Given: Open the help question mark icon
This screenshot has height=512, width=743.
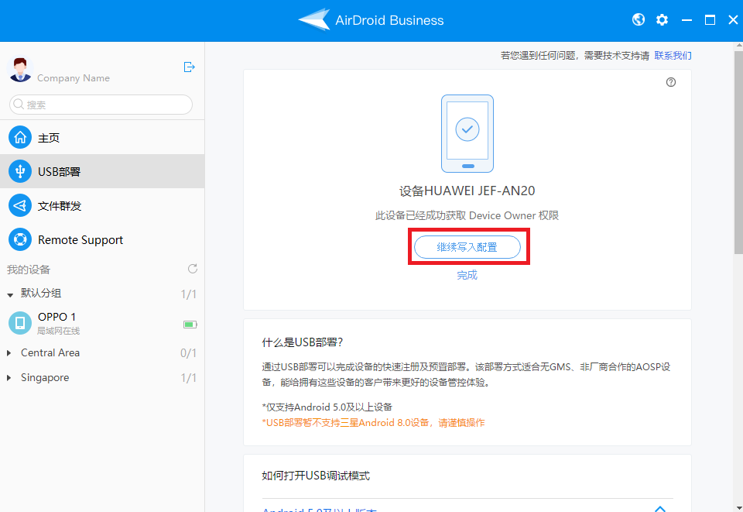Looking at the screenshot, I should click(x=671, y=82).
